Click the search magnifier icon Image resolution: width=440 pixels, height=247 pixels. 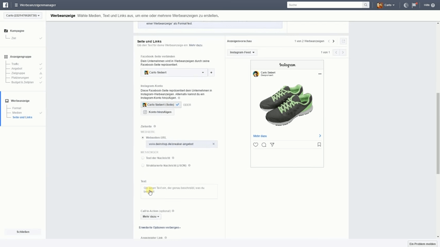coord(366,5)
